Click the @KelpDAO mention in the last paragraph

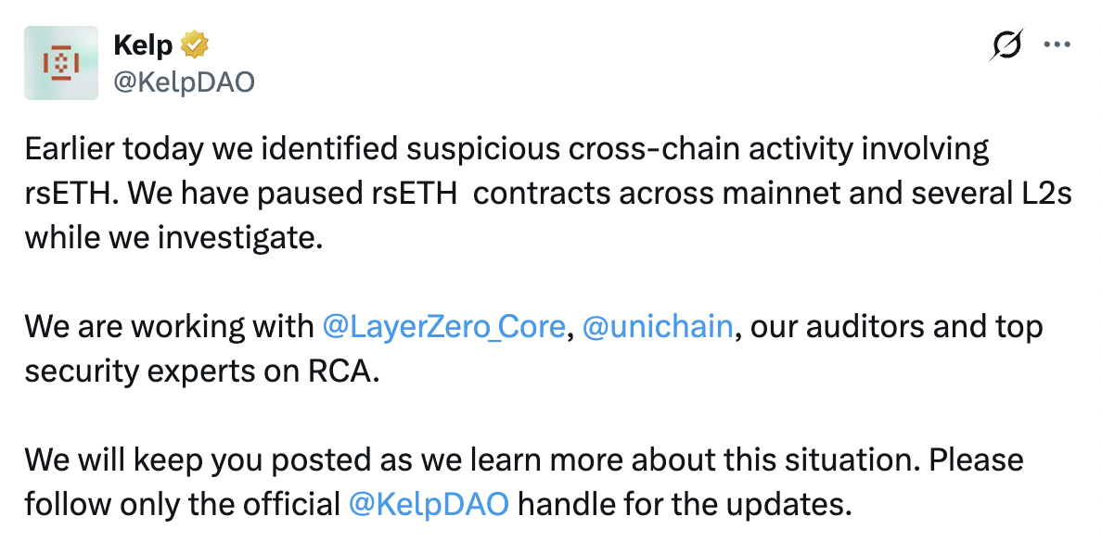[428, 504]
